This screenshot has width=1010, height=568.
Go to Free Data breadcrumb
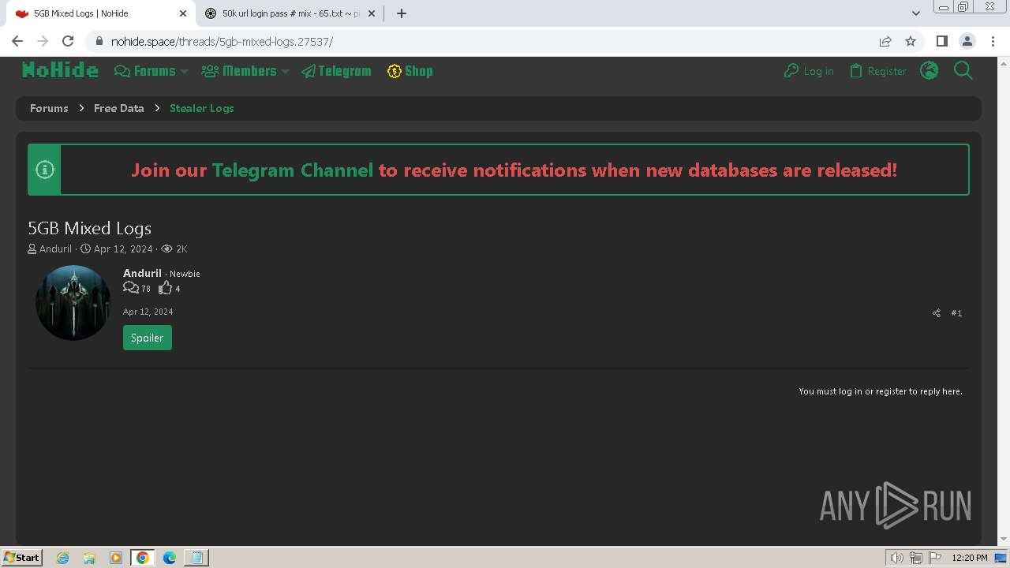click(x=119, y=108)
